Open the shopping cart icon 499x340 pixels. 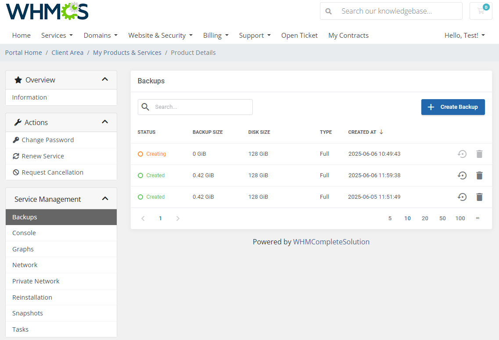481,11
